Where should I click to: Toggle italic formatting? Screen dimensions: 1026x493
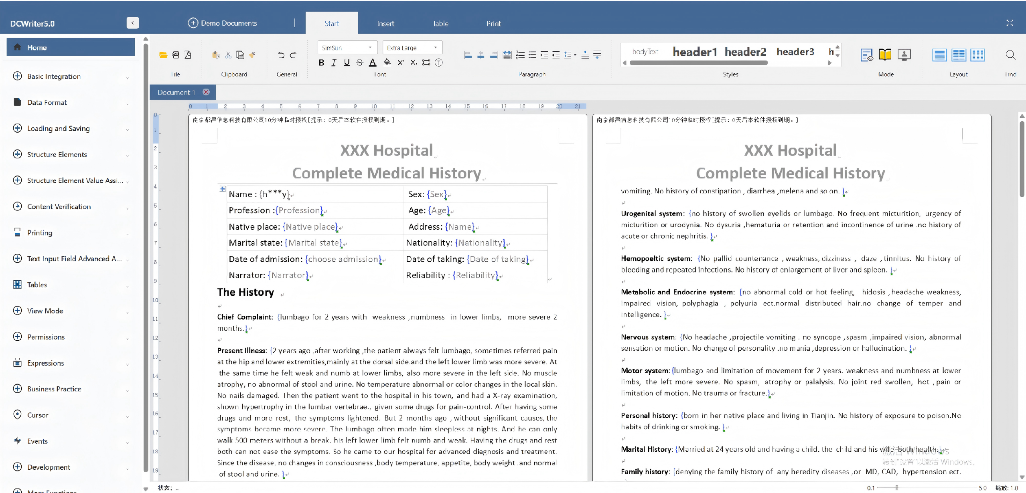point(334,63)
